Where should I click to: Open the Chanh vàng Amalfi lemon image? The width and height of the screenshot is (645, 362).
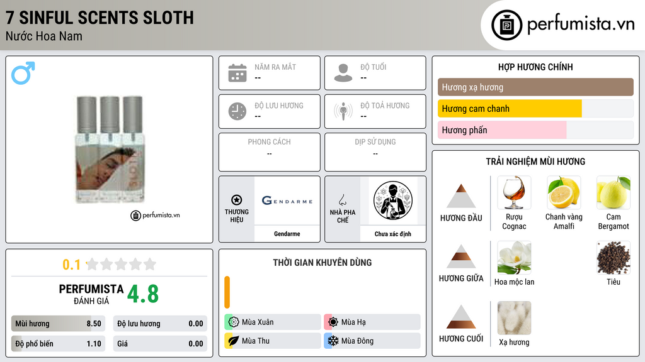[x=564, y=193]
